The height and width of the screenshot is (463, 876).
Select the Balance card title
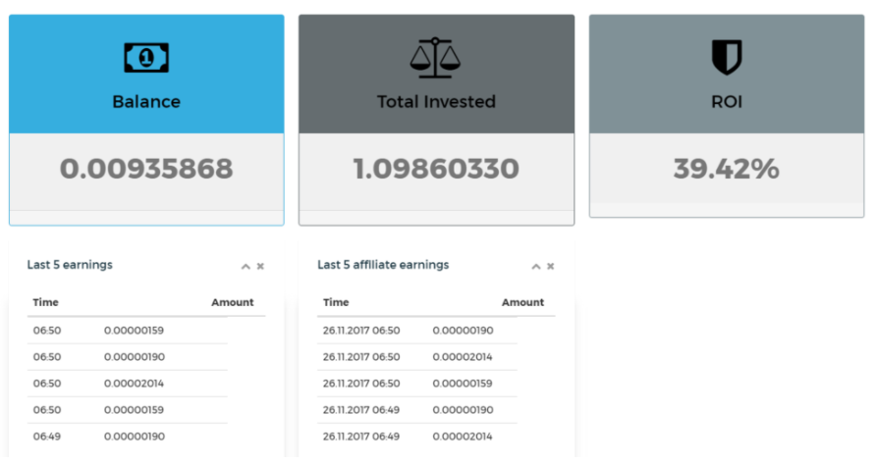point(146,101)
